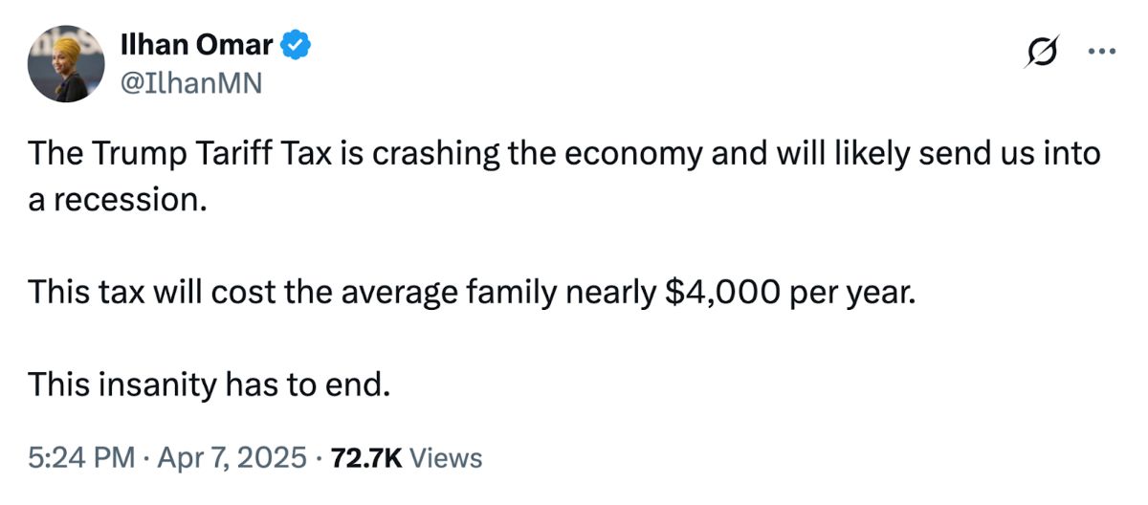The width and height of the screenshot is (1148, 505).
Task: Click the Ilhan Omar display name
Action: 198,44
